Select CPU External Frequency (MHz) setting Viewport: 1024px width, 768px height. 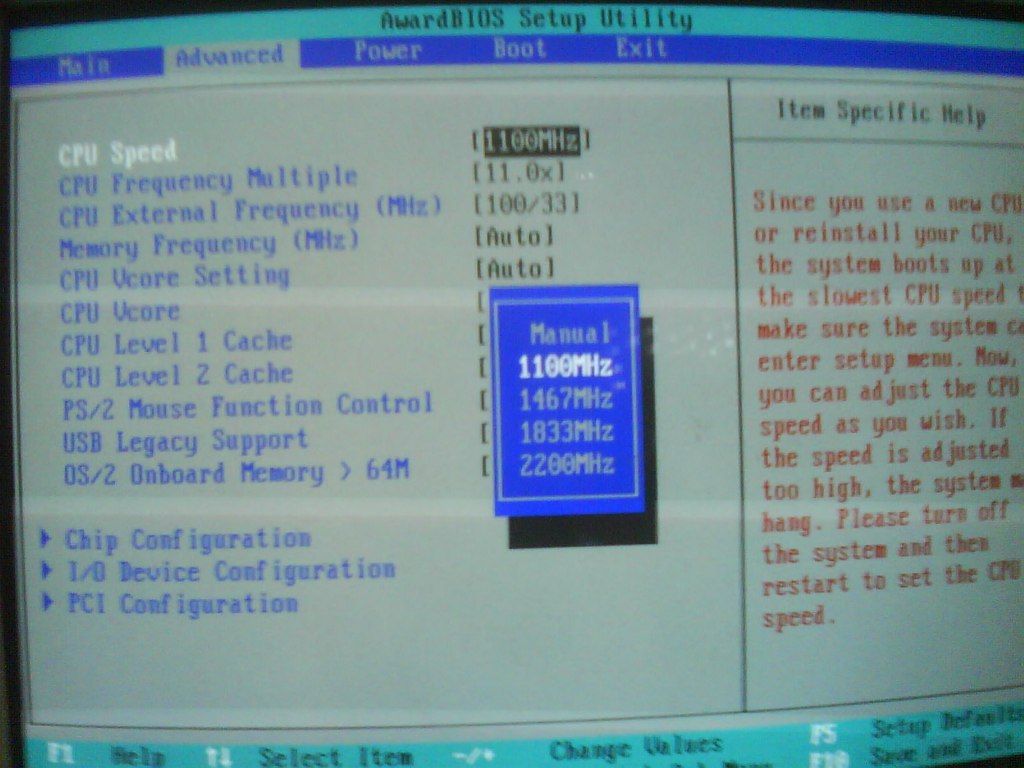point(250,212)
